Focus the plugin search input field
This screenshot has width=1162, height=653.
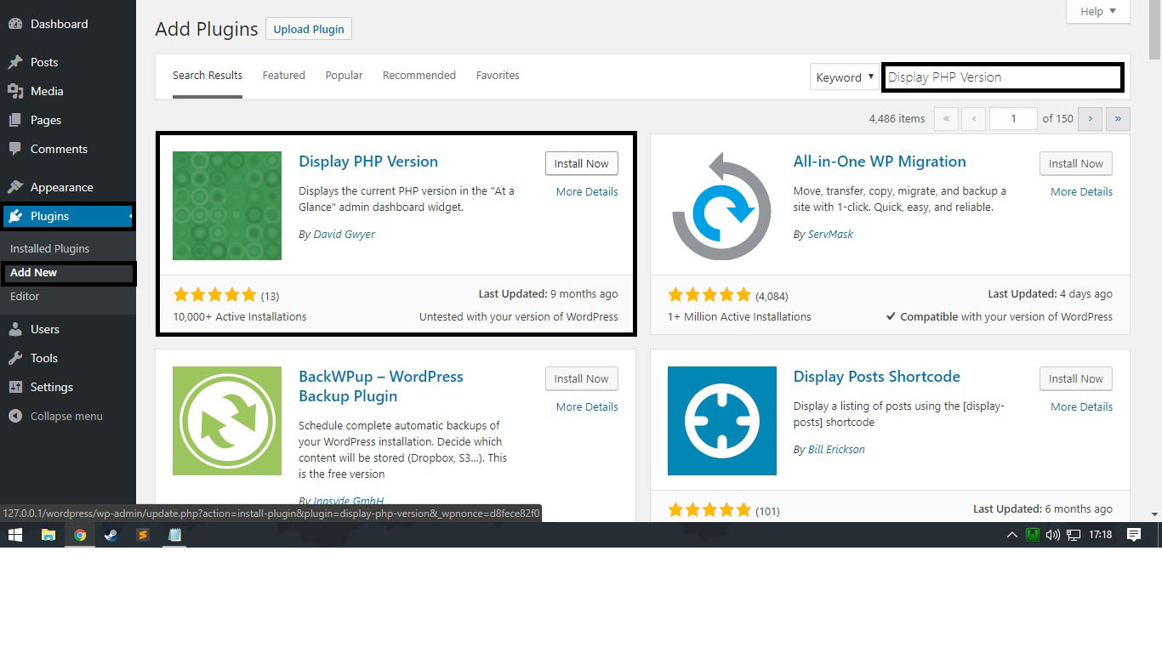pos(1003,77)
